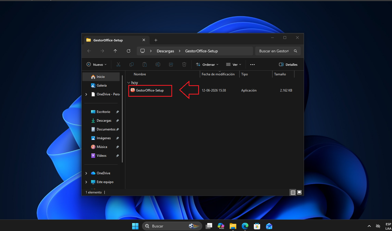
Task: Click the Share icon in toolbar
Action: tap(171, 65)
